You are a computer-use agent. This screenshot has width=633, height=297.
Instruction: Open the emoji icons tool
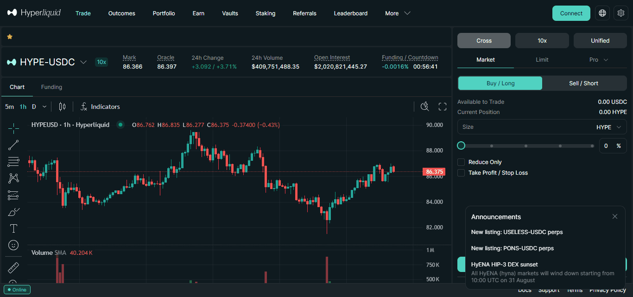click(x=13, y=245)
